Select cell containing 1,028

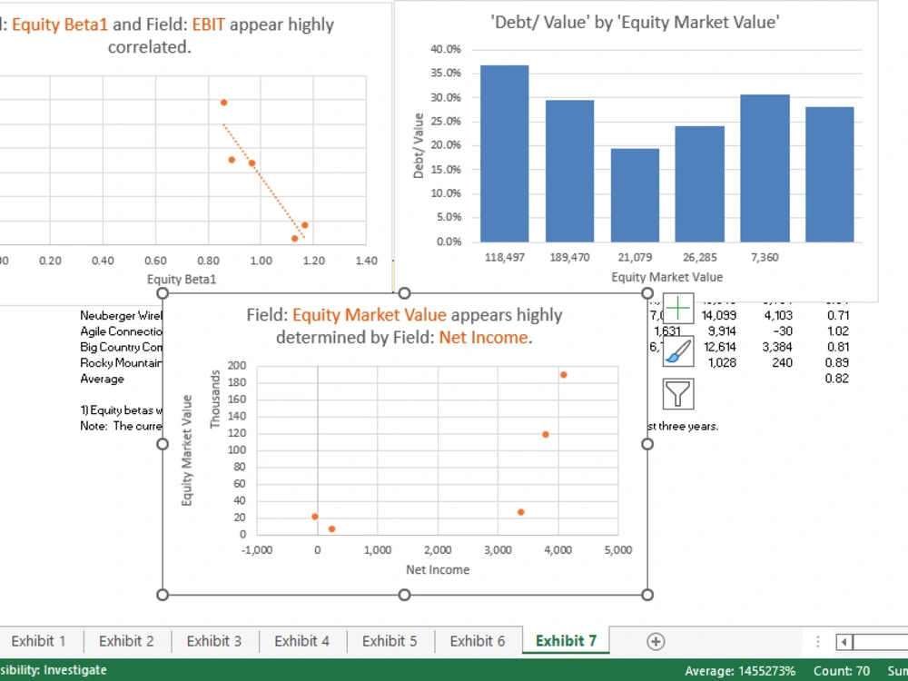(722, 362)
